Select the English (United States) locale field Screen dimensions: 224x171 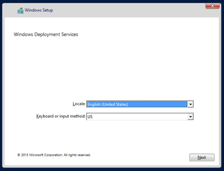coord(136,104)
